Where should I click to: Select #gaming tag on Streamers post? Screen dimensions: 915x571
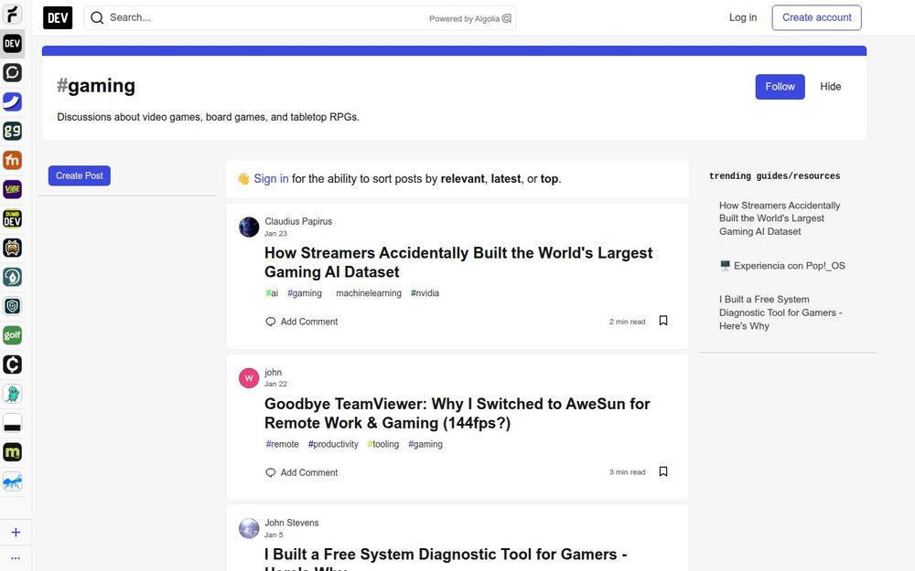(x=305, y=293)
